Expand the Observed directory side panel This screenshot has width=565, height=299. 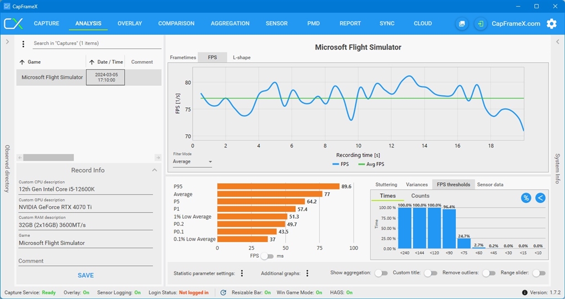pos(7,42)
